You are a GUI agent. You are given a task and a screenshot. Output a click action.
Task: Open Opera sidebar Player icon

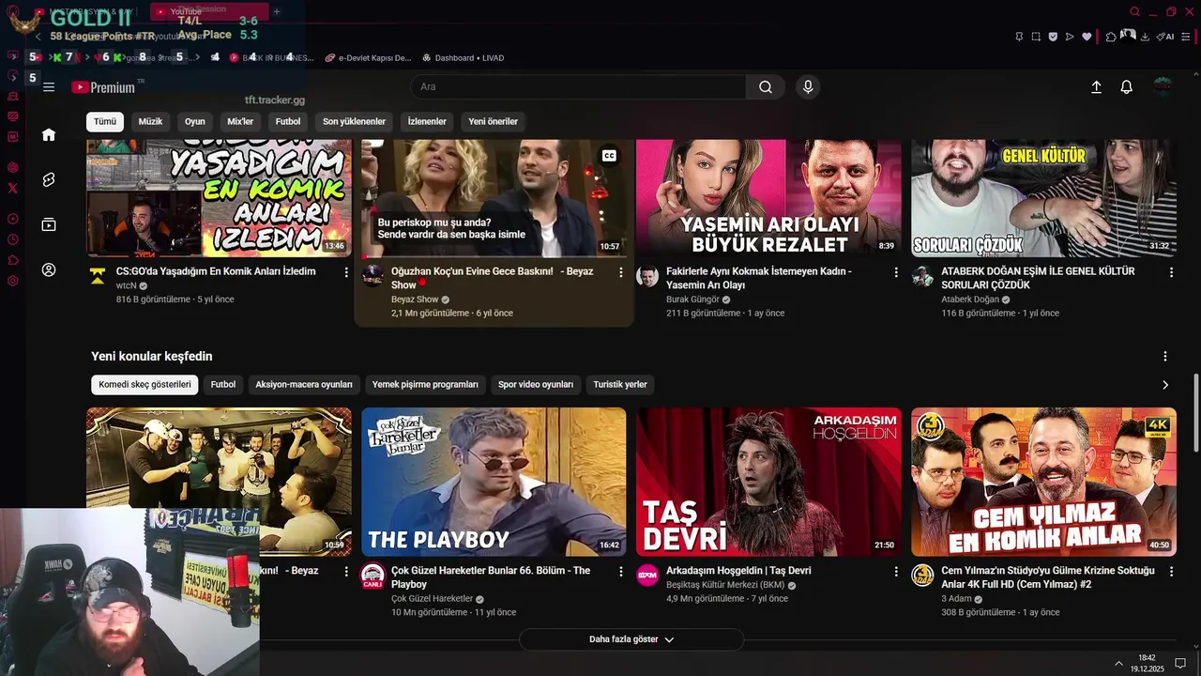point(13,219)
